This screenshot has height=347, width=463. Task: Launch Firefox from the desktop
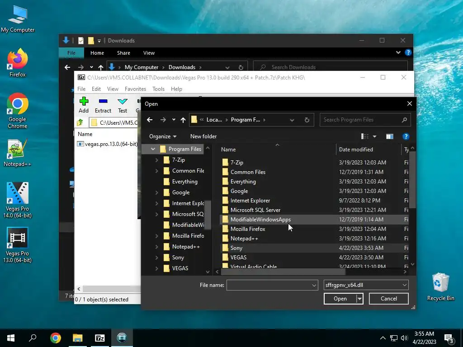[x=18, y=63]
